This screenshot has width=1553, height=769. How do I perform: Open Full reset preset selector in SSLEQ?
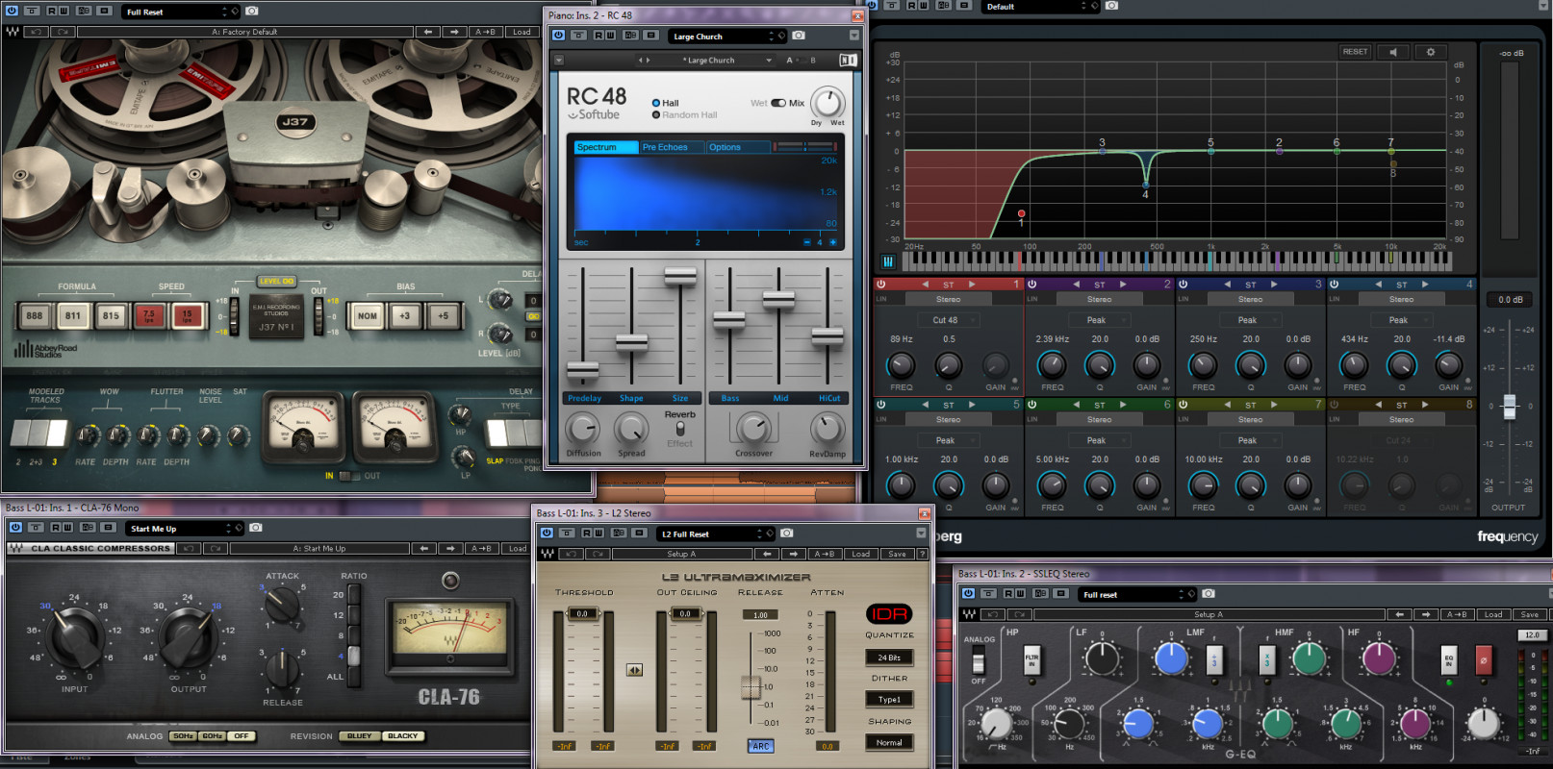(1137, 594)
